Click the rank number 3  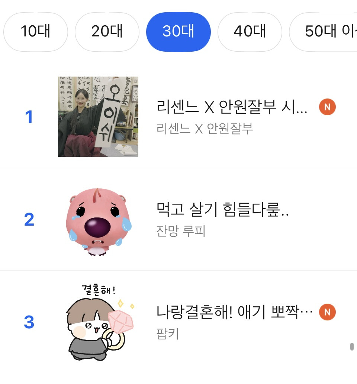29,322
